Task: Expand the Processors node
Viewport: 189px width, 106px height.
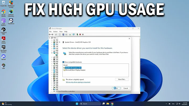Action: pos(52,77)
